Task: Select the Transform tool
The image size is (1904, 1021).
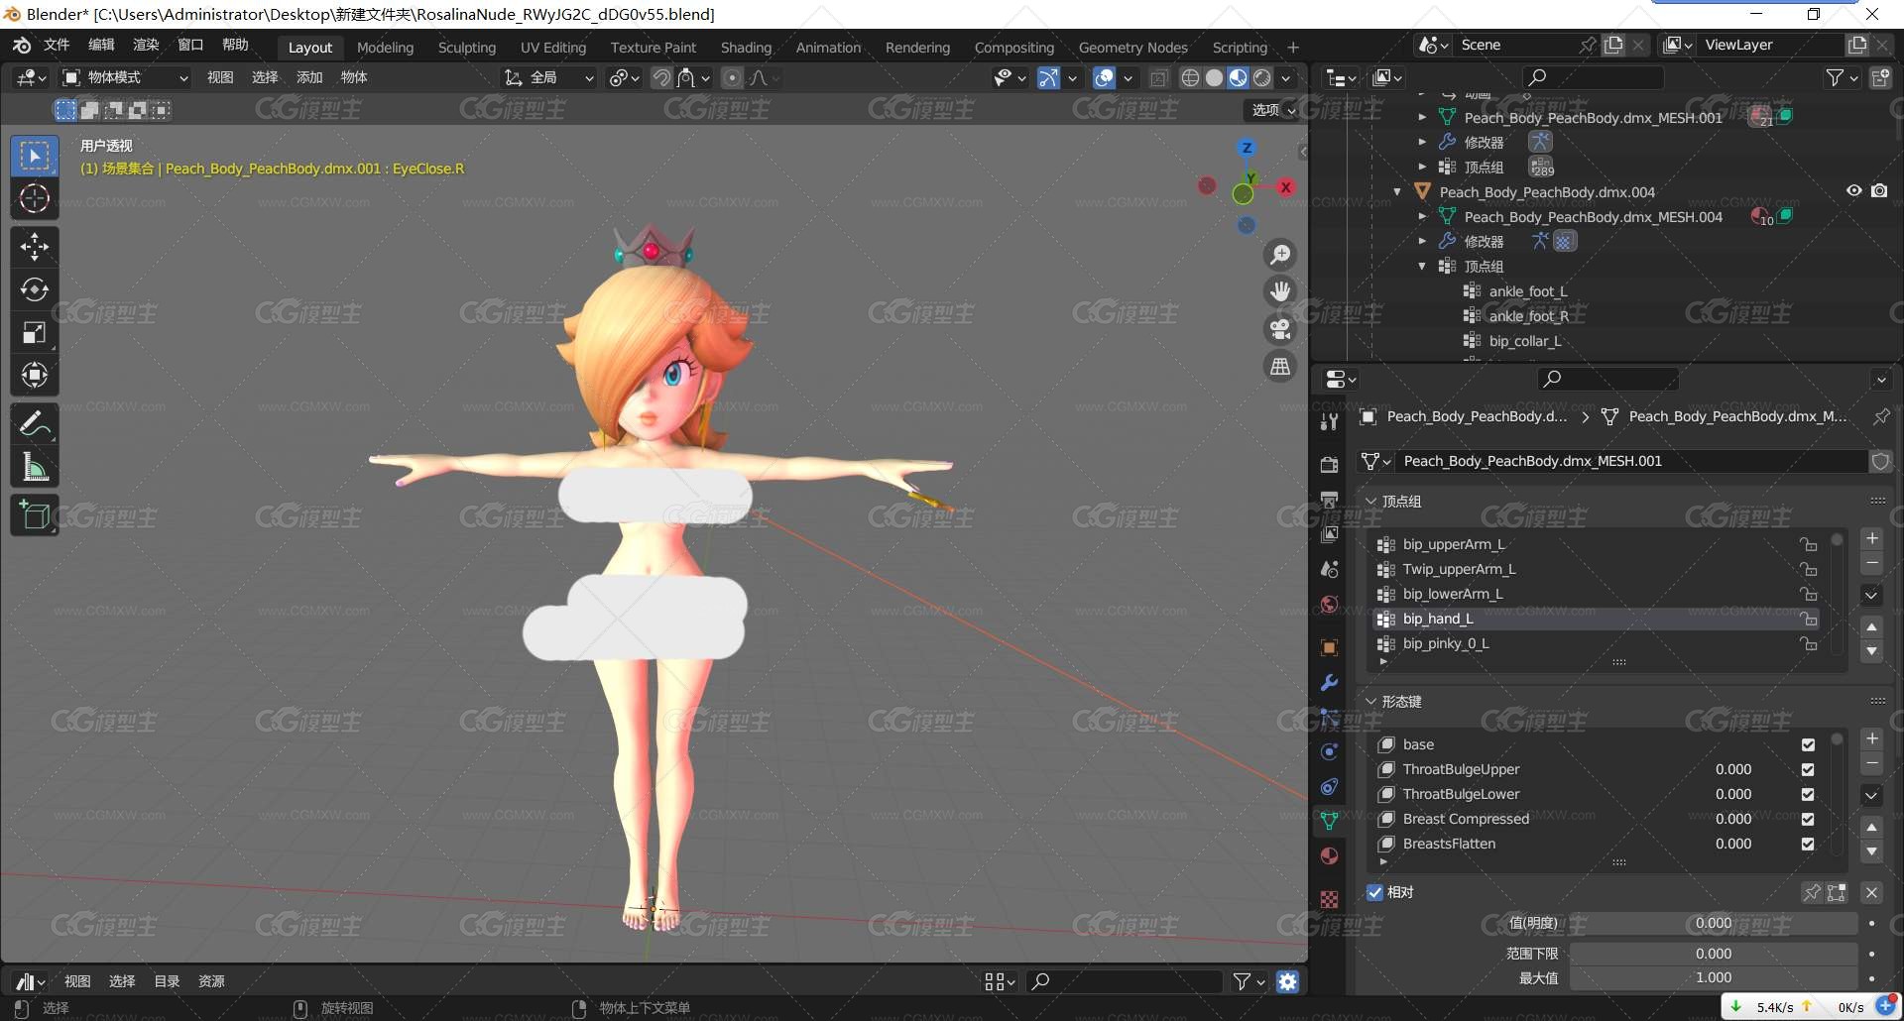Action: click(x=35, y=376)
